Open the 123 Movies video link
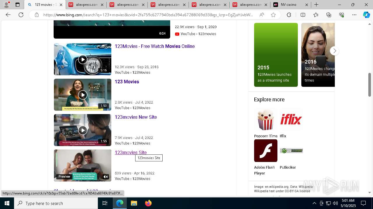 127,82
